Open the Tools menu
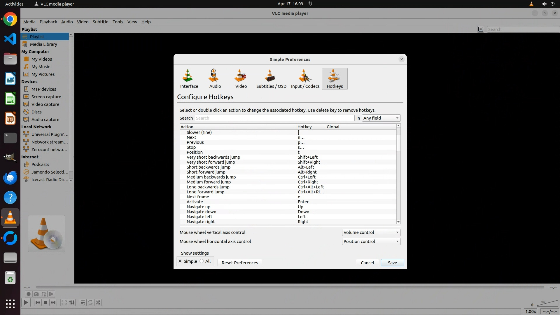The height and width of the screenshot is (315, 560). point(118,22)
